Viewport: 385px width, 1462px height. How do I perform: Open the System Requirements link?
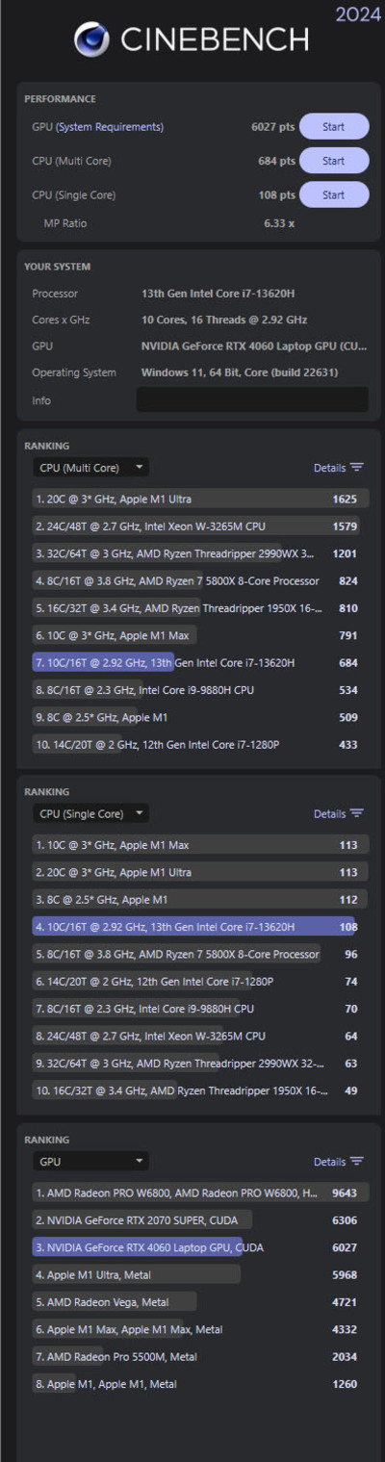click(x=110, y=126)
